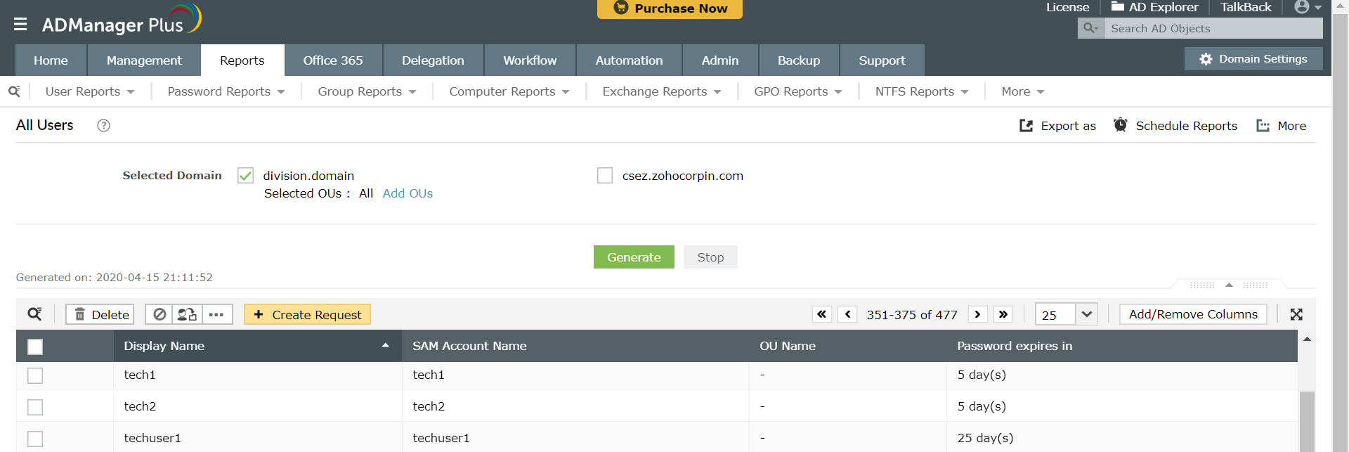
Task: Click the table search icon beside Delete
Action: coord(34,314)
